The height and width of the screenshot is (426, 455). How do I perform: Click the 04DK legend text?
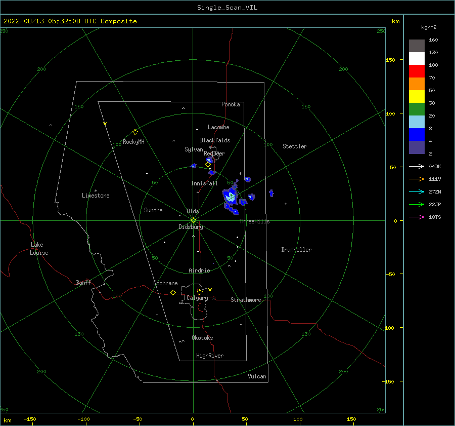pyautogui.click(x=435, y=166)
